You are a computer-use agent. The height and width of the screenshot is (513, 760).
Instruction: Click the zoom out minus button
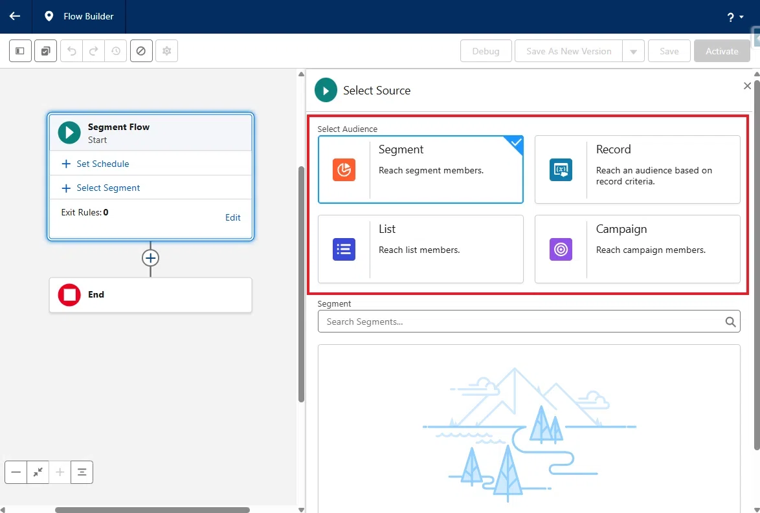point(16,472)
